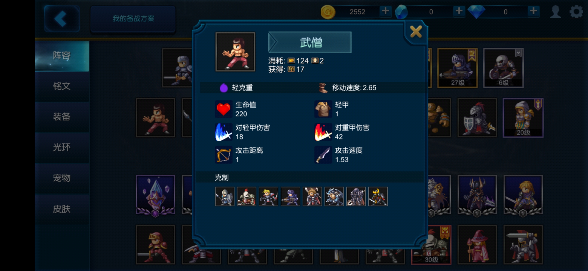This screenshot has width=588, height=271.
Task: Open the 宠物 sidebar tab
Action: coord(62,178)
